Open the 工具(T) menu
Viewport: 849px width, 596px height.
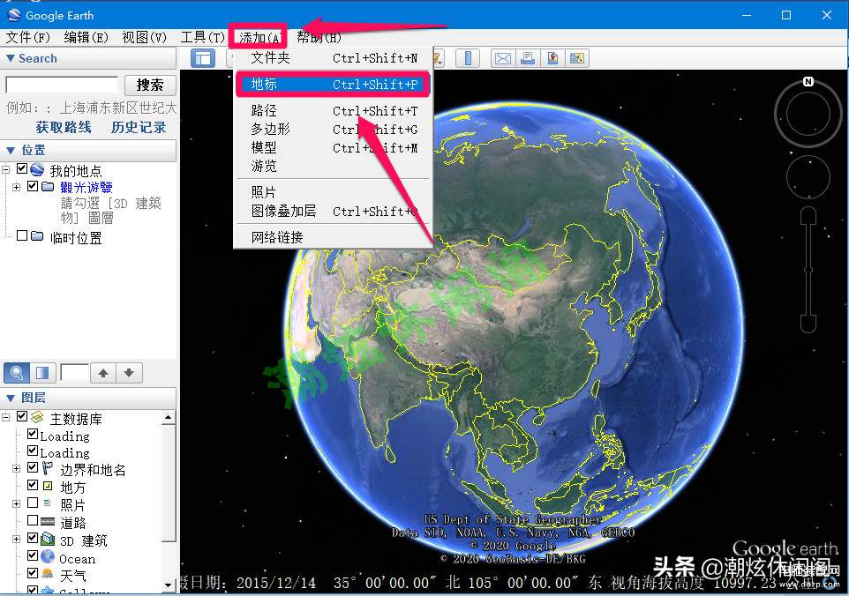(202, 37)
